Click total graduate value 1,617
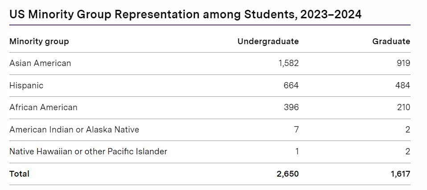Viewport: 427px width, 190px height. coord(400,174)
